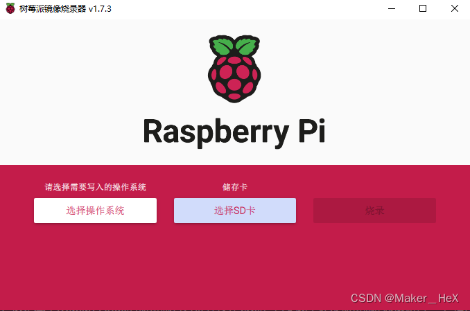Open the 选择SD卡 storage chooser
Screen dimensions: 470x311
coord(235,211)
